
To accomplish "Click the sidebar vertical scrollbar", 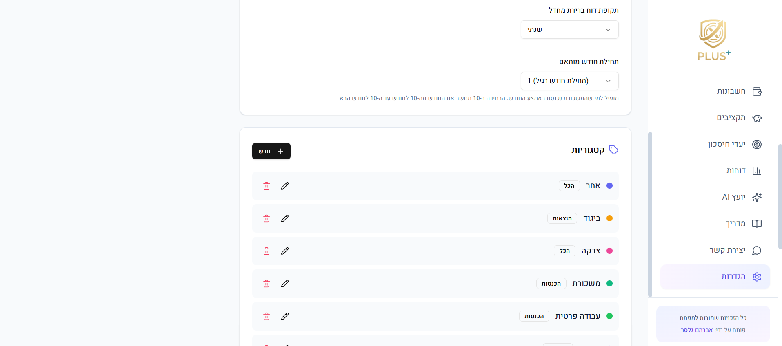I will point(650,214).
